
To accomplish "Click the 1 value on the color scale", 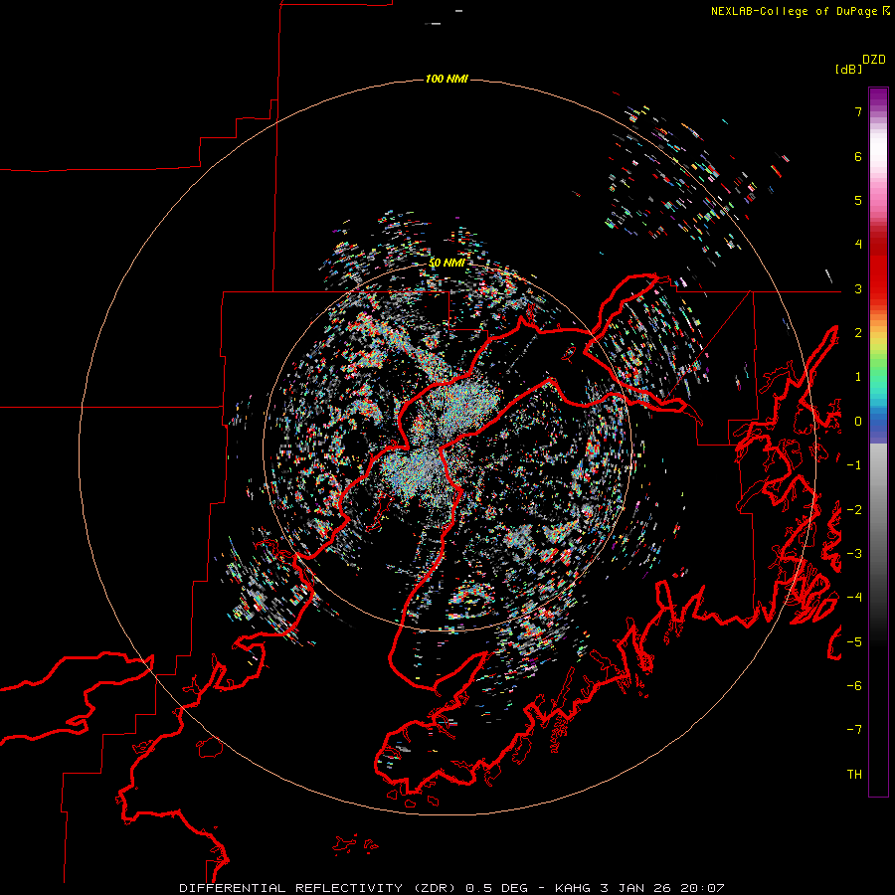I will point(858,377).
